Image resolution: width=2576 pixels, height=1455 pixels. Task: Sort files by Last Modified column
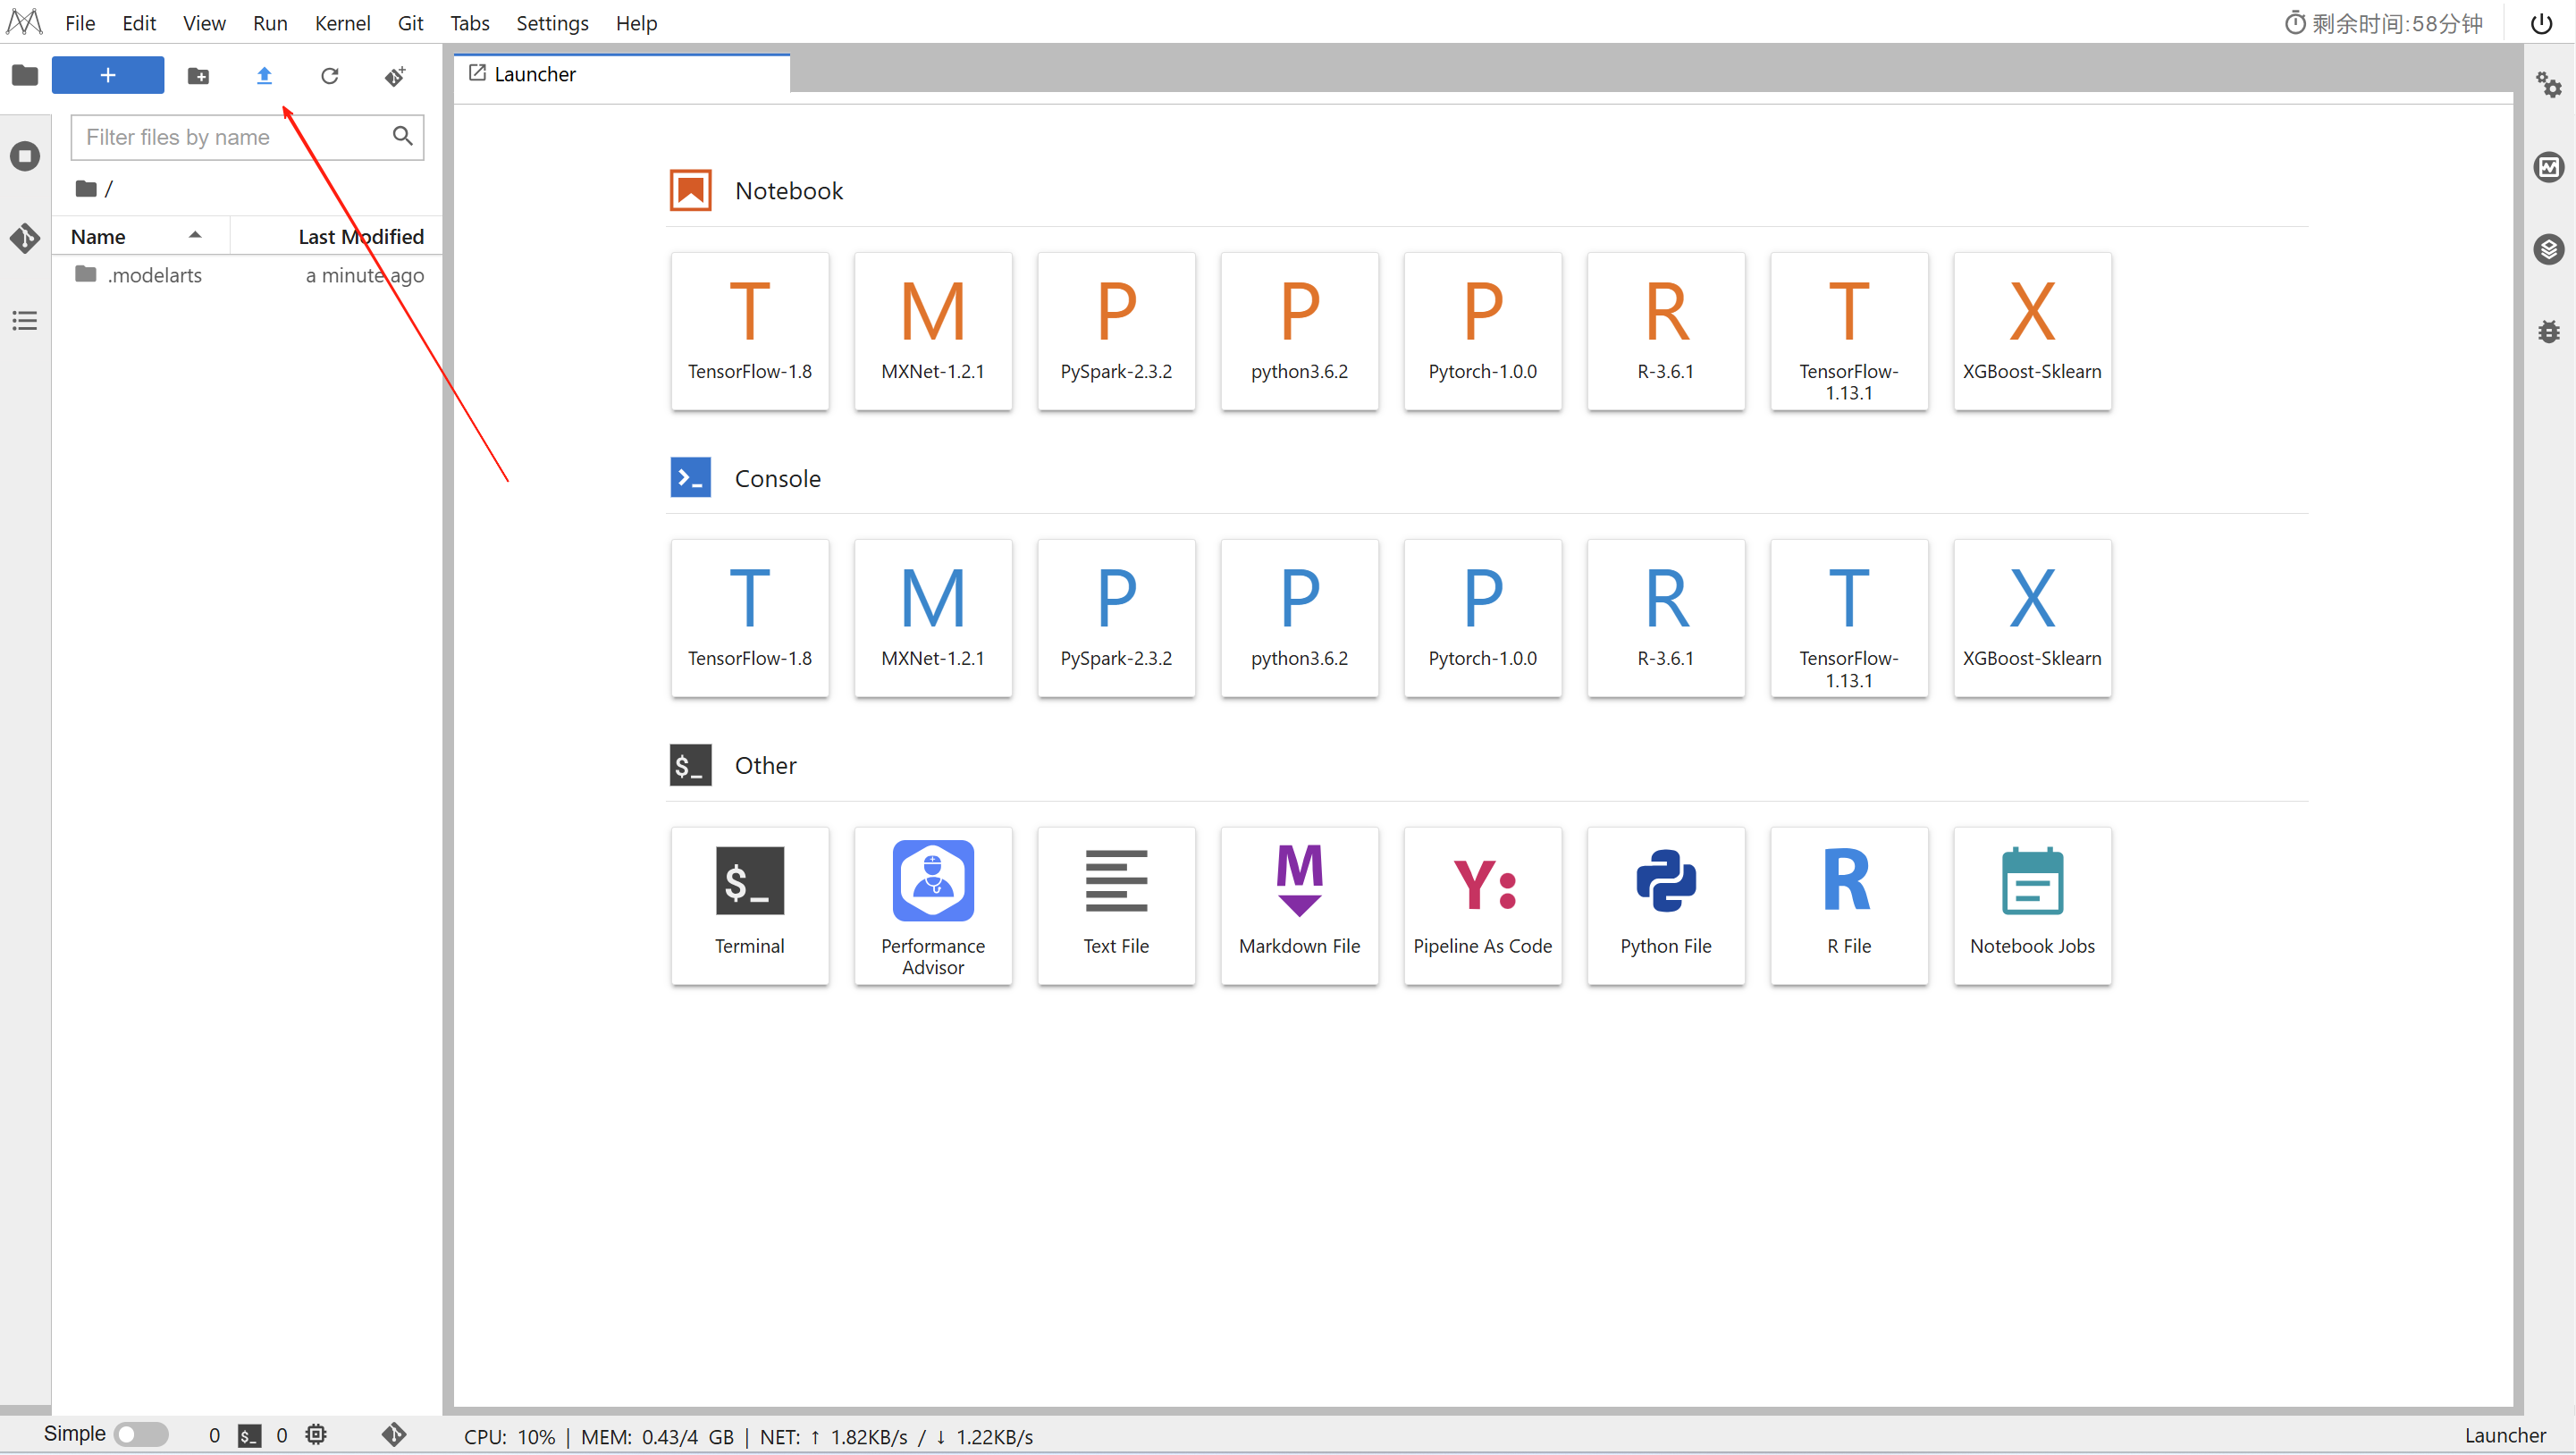360,236
